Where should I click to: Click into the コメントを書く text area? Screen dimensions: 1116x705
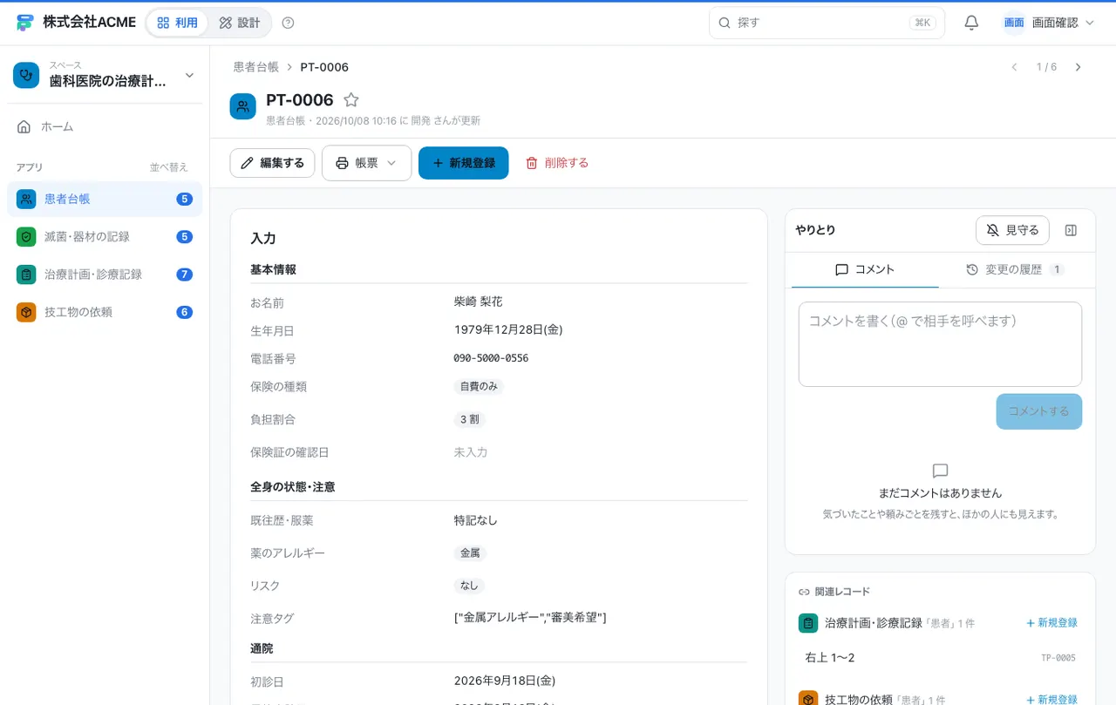pyautogui.click(x=940, y=344)
